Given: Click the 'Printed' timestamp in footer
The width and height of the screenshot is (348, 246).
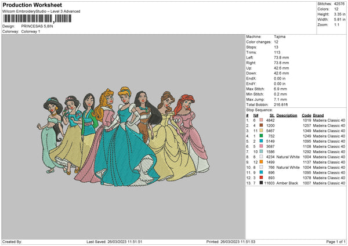Looking at the screenshot, I should coord(231,241).
